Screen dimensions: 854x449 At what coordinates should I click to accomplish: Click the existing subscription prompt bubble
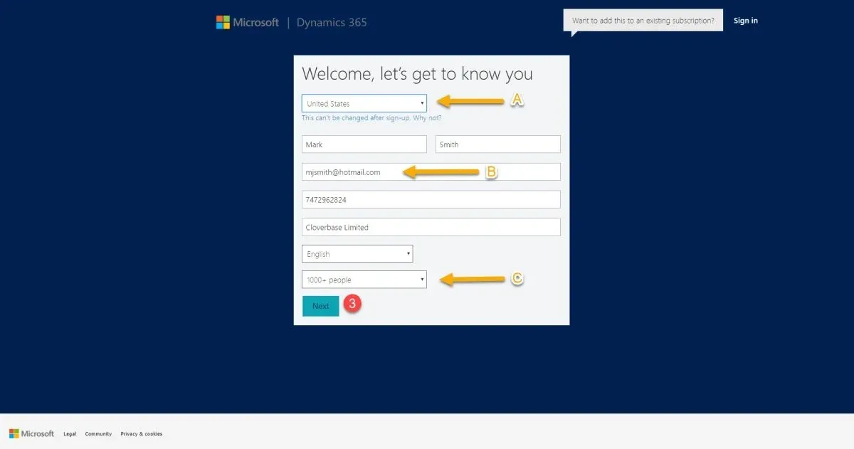tap(643, 21)
